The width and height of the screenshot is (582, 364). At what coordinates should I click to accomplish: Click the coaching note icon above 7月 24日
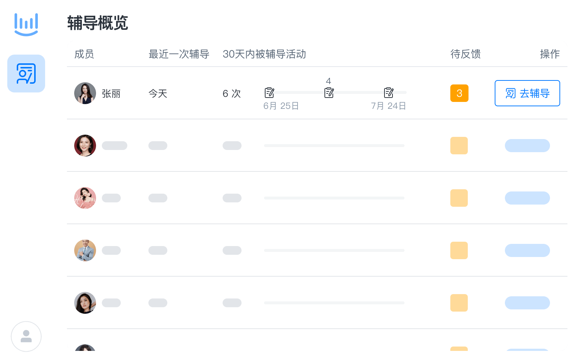pyautogui.click(x=388, y=93)
